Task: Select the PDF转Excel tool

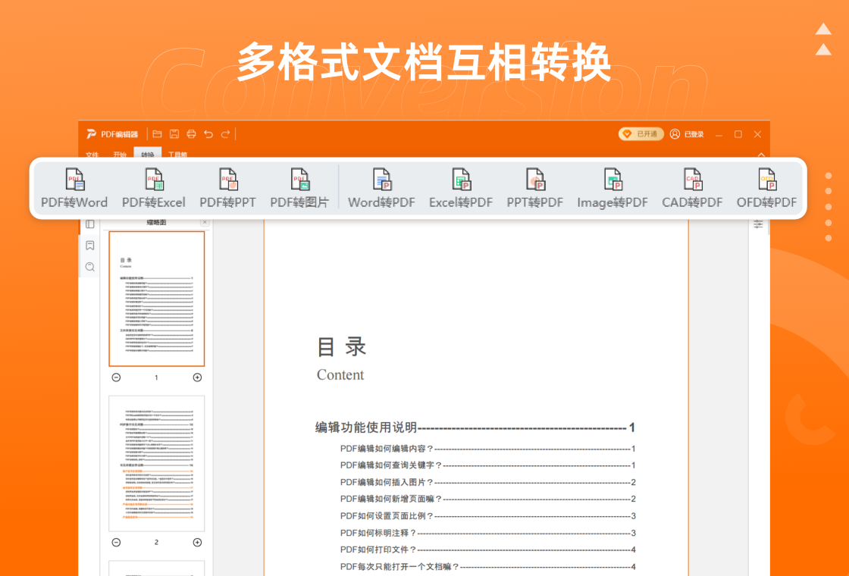Action: click(154, 188)
